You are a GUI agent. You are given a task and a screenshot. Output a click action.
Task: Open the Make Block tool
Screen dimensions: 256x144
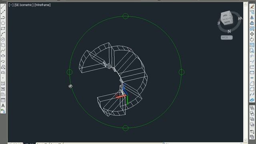(x=3, y=72)
